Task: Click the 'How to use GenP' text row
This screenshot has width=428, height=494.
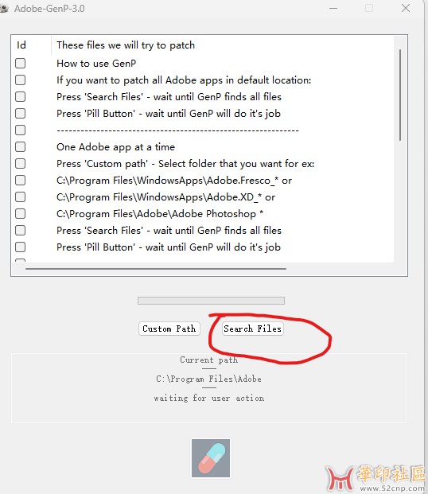Action: coord(96,64)
